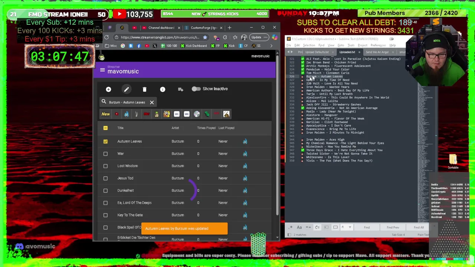The image size is (475, 267).
Task: Click the add song plus icon
Action: pyautogui.click(x=108, y=89)
